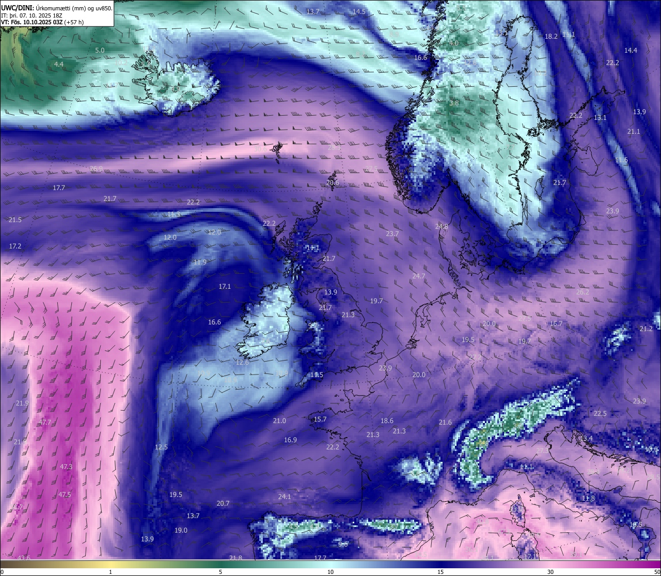661x576 pixels.
Task: Click the 5.0 value on the map
Action: click(x=100, y=50)
